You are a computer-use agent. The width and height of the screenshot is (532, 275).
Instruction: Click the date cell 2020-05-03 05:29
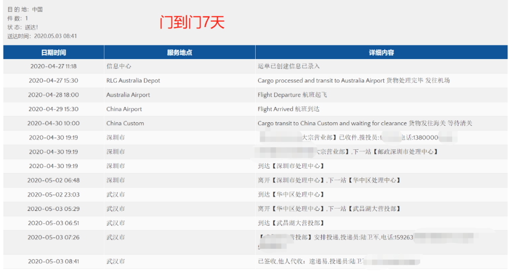54,209
